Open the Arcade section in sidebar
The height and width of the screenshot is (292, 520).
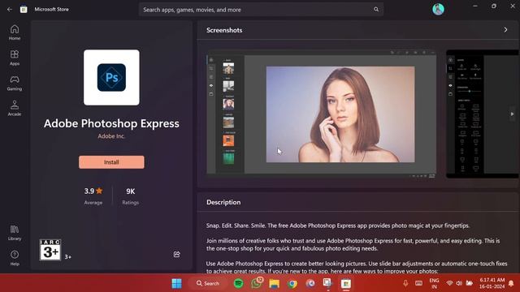pos(15,108)
